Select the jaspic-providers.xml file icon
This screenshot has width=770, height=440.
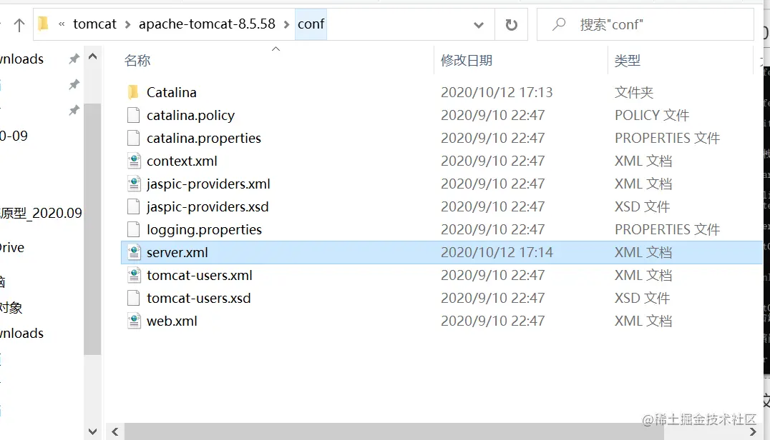coord(134,184)
